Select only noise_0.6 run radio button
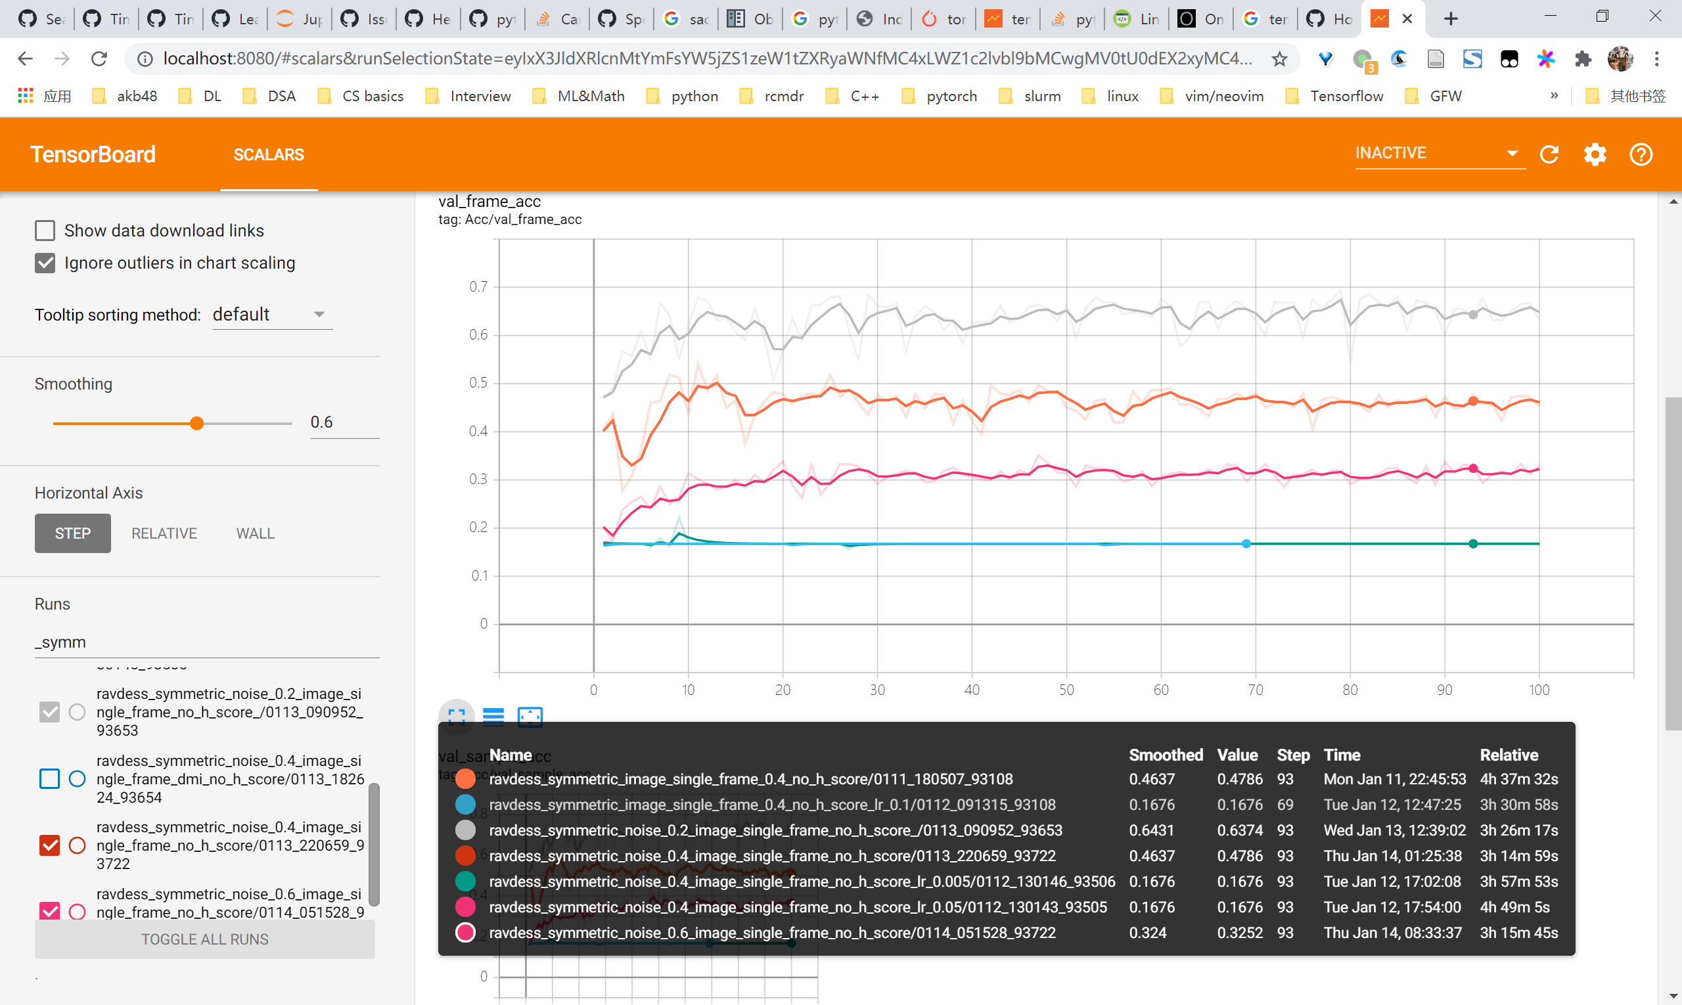Image resolution: width=1682 pixels, height=1005 pixels. (78, 912)
